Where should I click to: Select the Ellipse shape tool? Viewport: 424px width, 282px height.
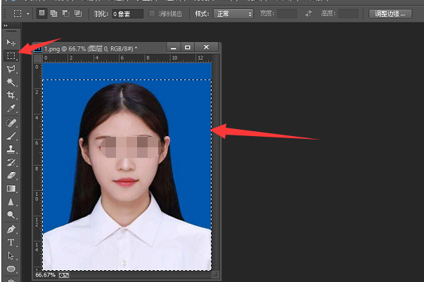(x=11, y=269)
